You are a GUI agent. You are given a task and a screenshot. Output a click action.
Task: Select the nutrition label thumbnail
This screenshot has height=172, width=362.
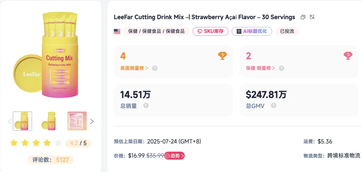tap(77, 121)
